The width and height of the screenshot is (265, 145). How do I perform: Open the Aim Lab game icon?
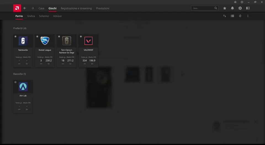tap(23, 86)
